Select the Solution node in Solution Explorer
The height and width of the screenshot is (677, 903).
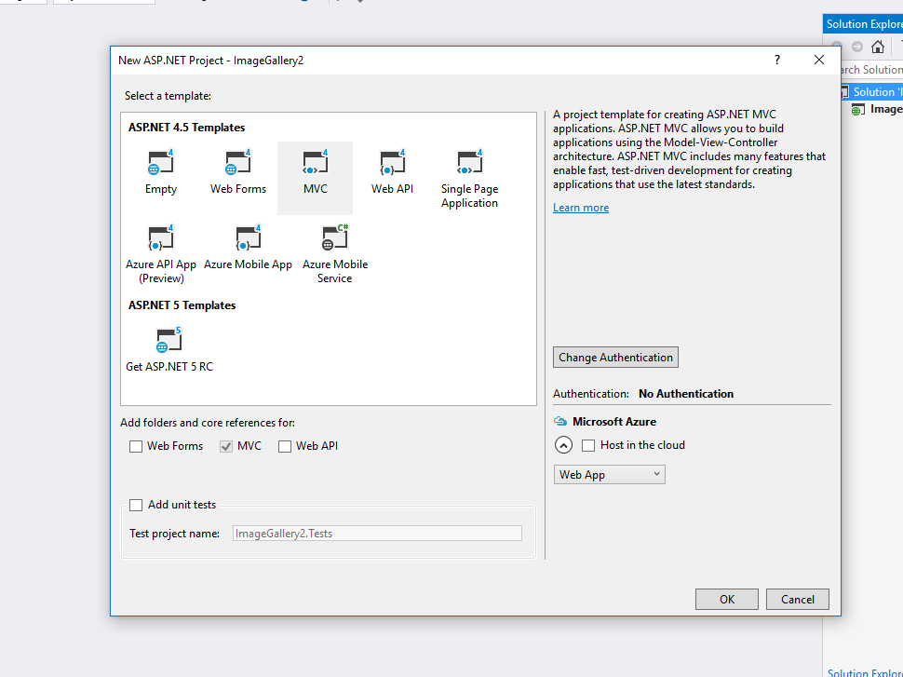[x=870, y=91]
